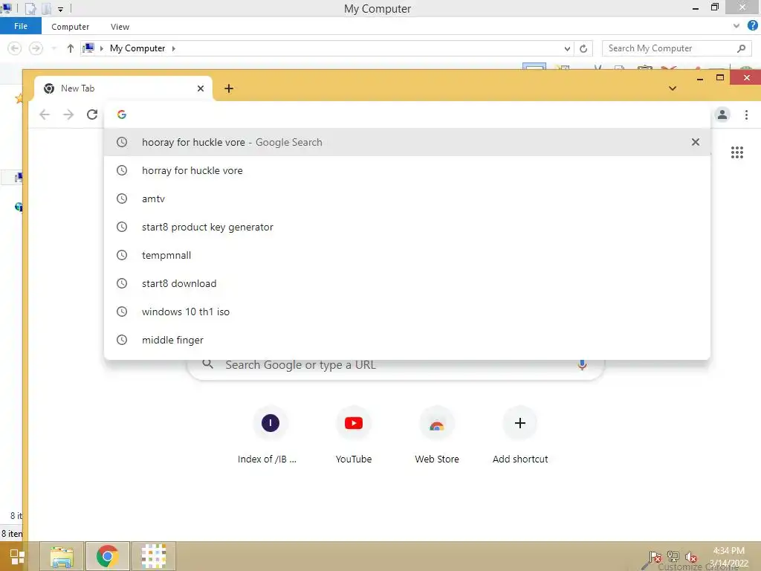Open File Explorer from taskbar

pyautogui.click(x=62, y=556)
